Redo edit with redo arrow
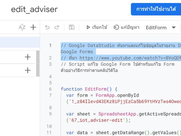Image resolution: width=181 pixels, height=136 pixels. pos(57,28)
